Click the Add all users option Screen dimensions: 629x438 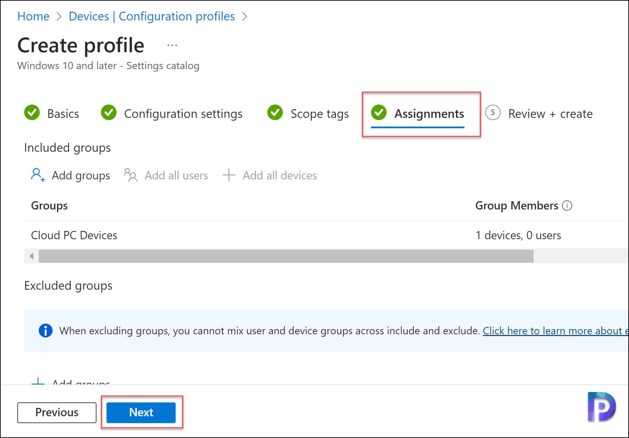point(166,175)
